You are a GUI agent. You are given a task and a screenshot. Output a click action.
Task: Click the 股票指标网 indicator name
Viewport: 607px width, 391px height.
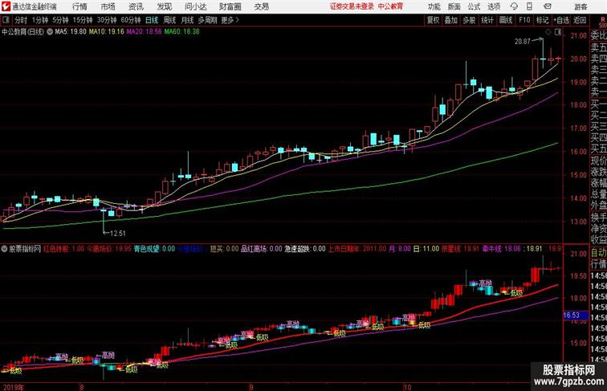click(x=25, y=249)
